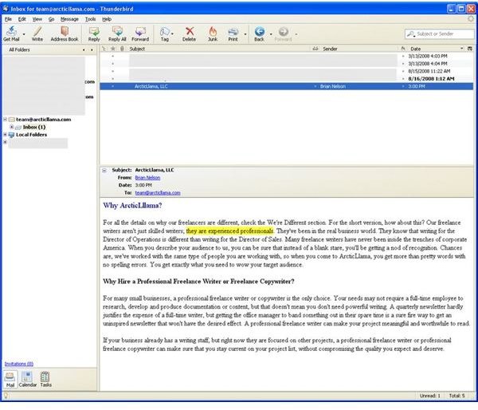Open the Edit menu
The height and width of the screenshot is (410, 478).
point(22,19)
